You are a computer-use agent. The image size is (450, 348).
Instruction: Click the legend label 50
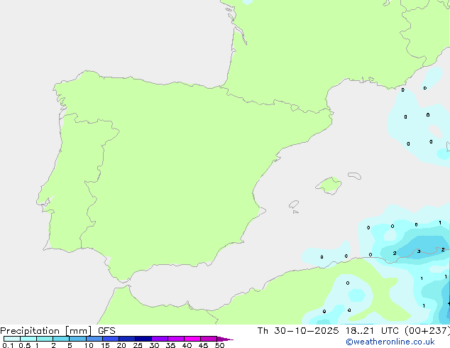click(219, 345)
